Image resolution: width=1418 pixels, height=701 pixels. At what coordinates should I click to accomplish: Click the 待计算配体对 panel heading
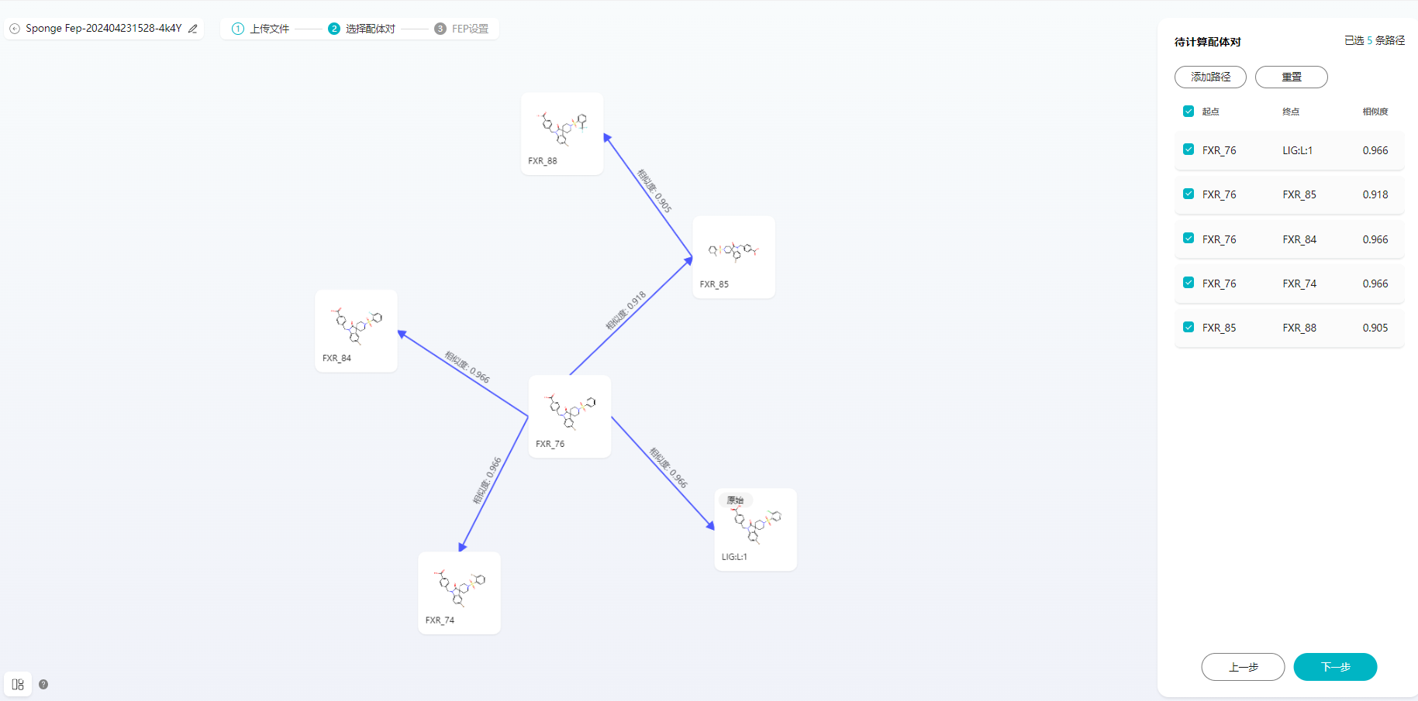click(x=1208, y=42)
